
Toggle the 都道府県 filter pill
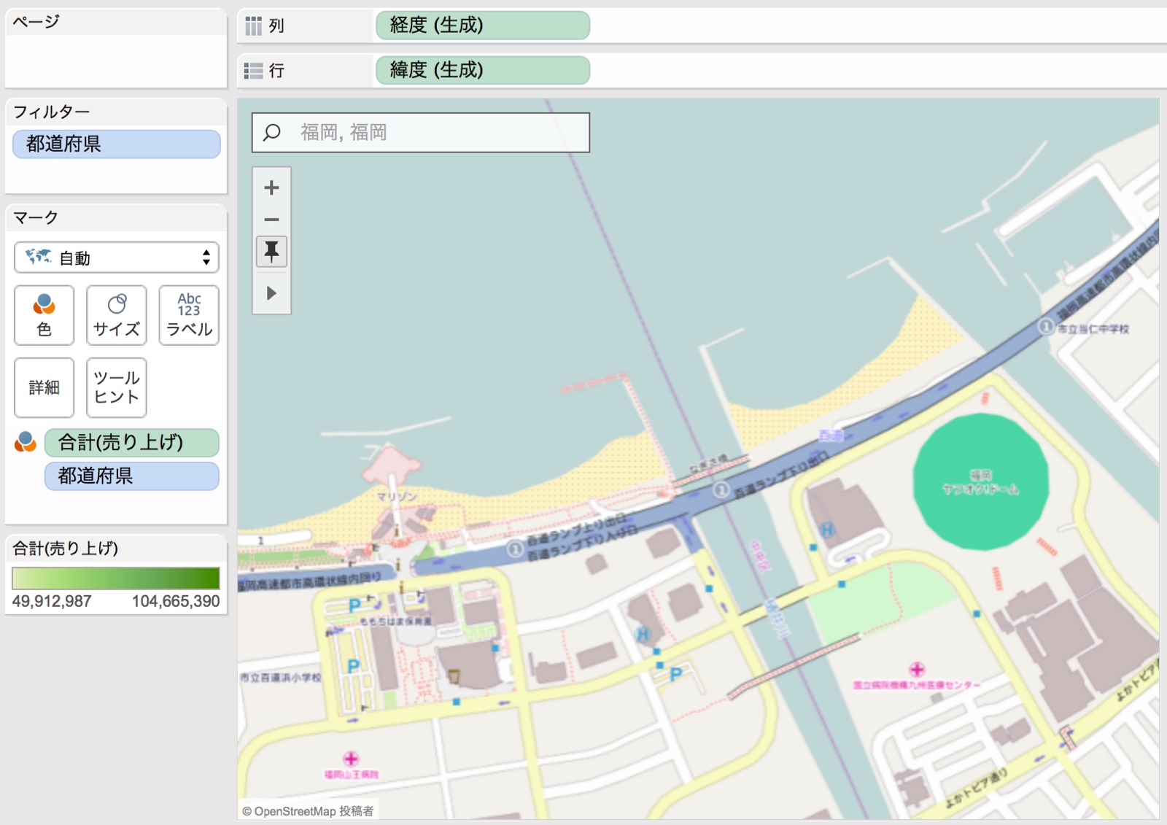pos(115,144)
